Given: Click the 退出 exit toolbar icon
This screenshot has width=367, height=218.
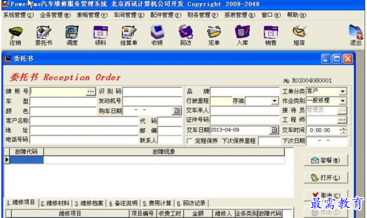Looking at the screenshot, I should point(356,36).
